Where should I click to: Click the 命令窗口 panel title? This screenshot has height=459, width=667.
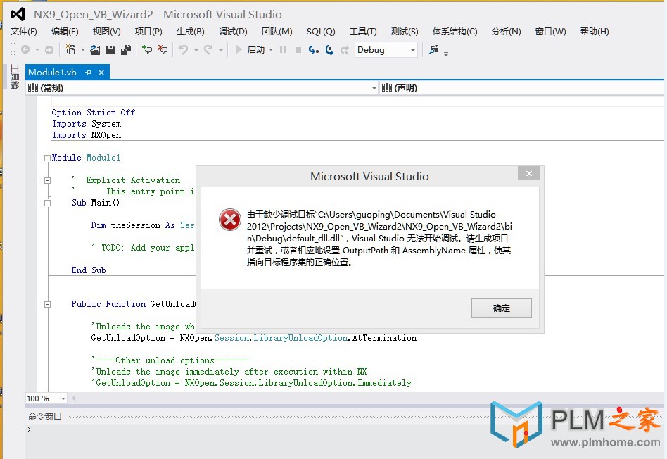44,417
